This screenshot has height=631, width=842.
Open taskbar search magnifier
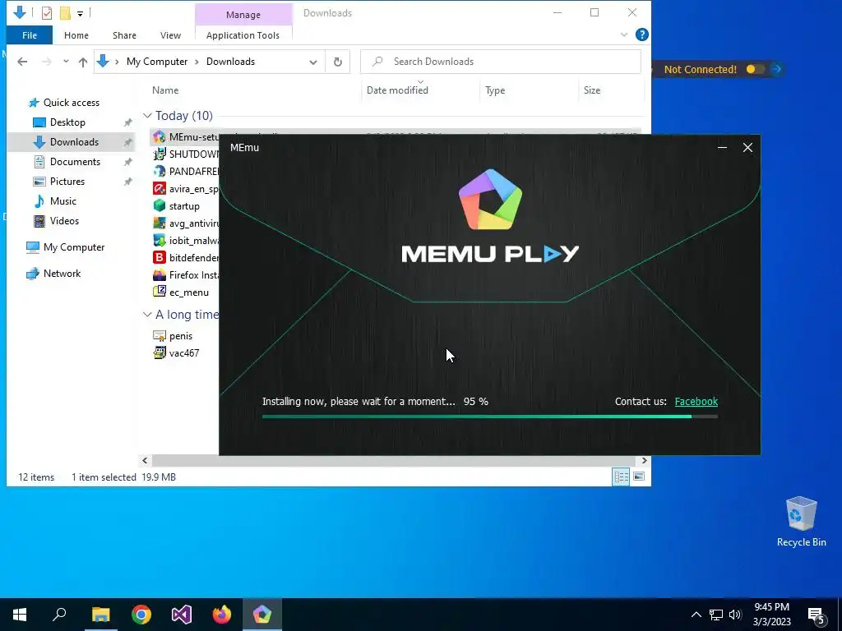pyautogui.click(x=59, y=615)
